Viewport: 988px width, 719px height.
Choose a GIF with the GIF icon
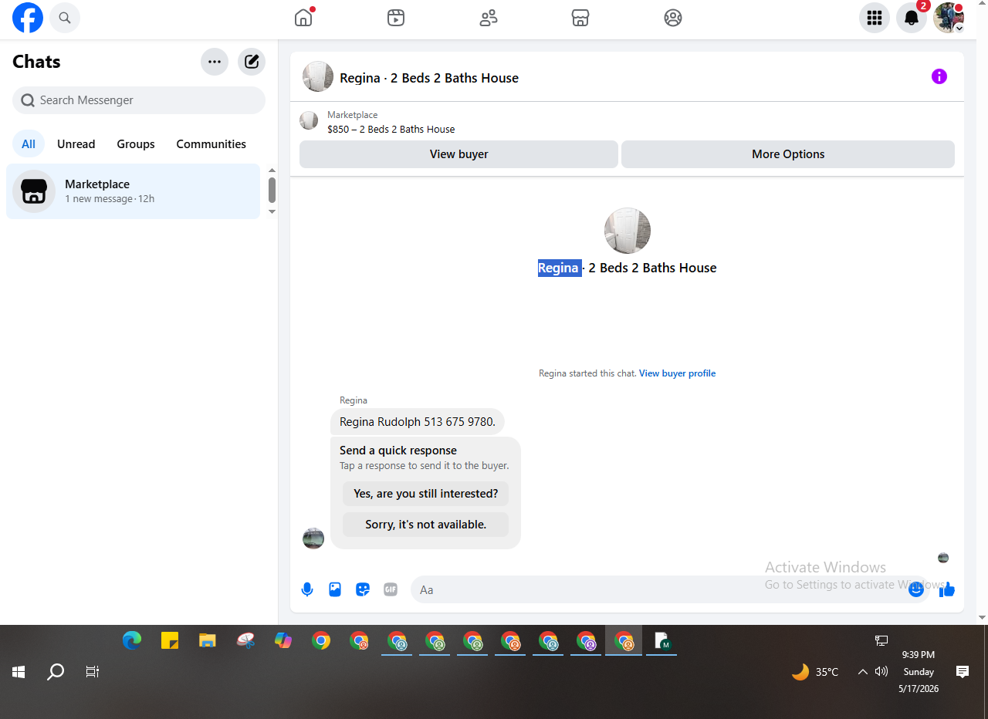(x=391, y=589)
